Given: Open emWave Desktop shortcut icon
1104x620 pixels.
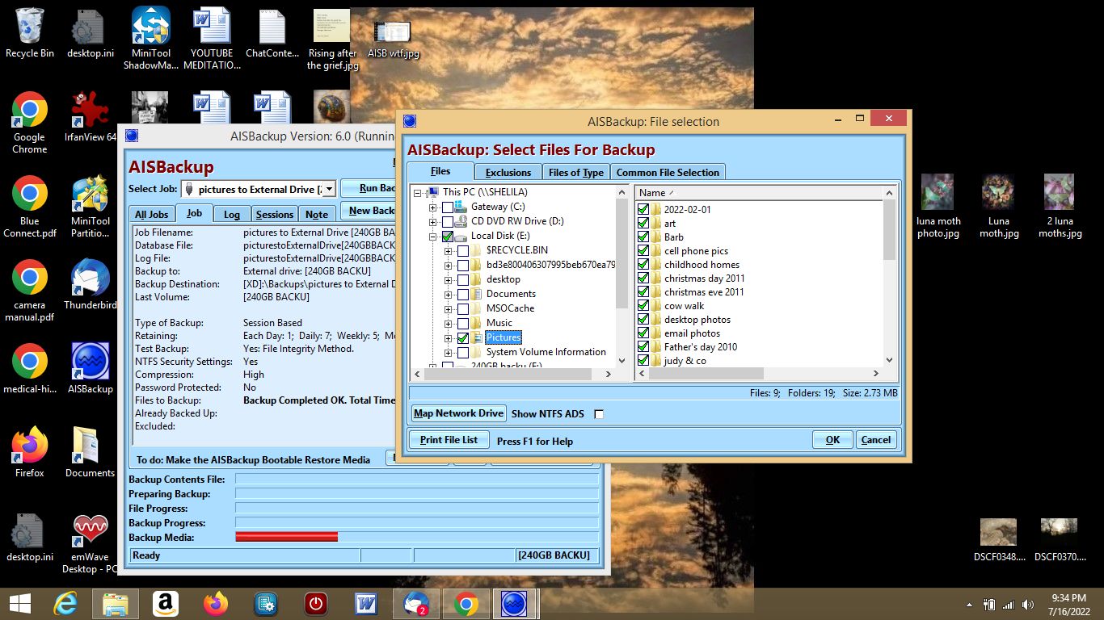Looking at the screenshot, I should coord(90,530).
